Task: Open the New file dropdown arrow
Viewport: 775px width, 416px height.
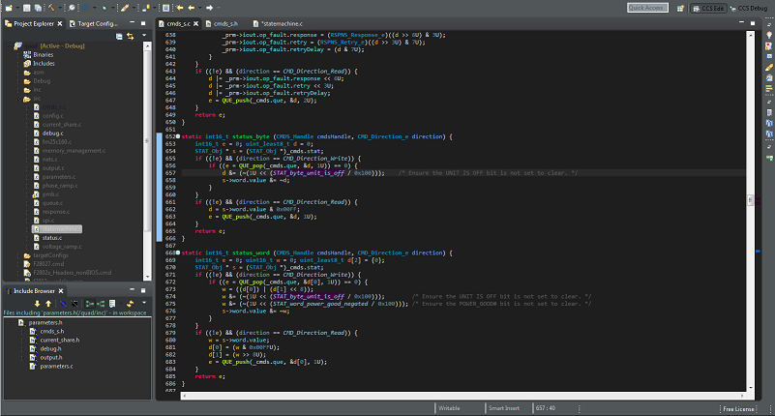Action: point(16,8)
